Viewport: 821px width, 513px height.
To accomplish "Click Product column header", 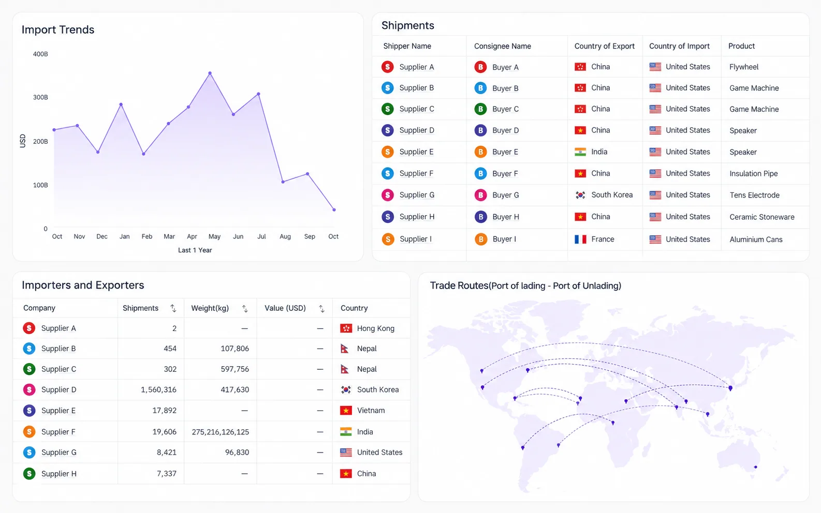I will pos(741,46).
